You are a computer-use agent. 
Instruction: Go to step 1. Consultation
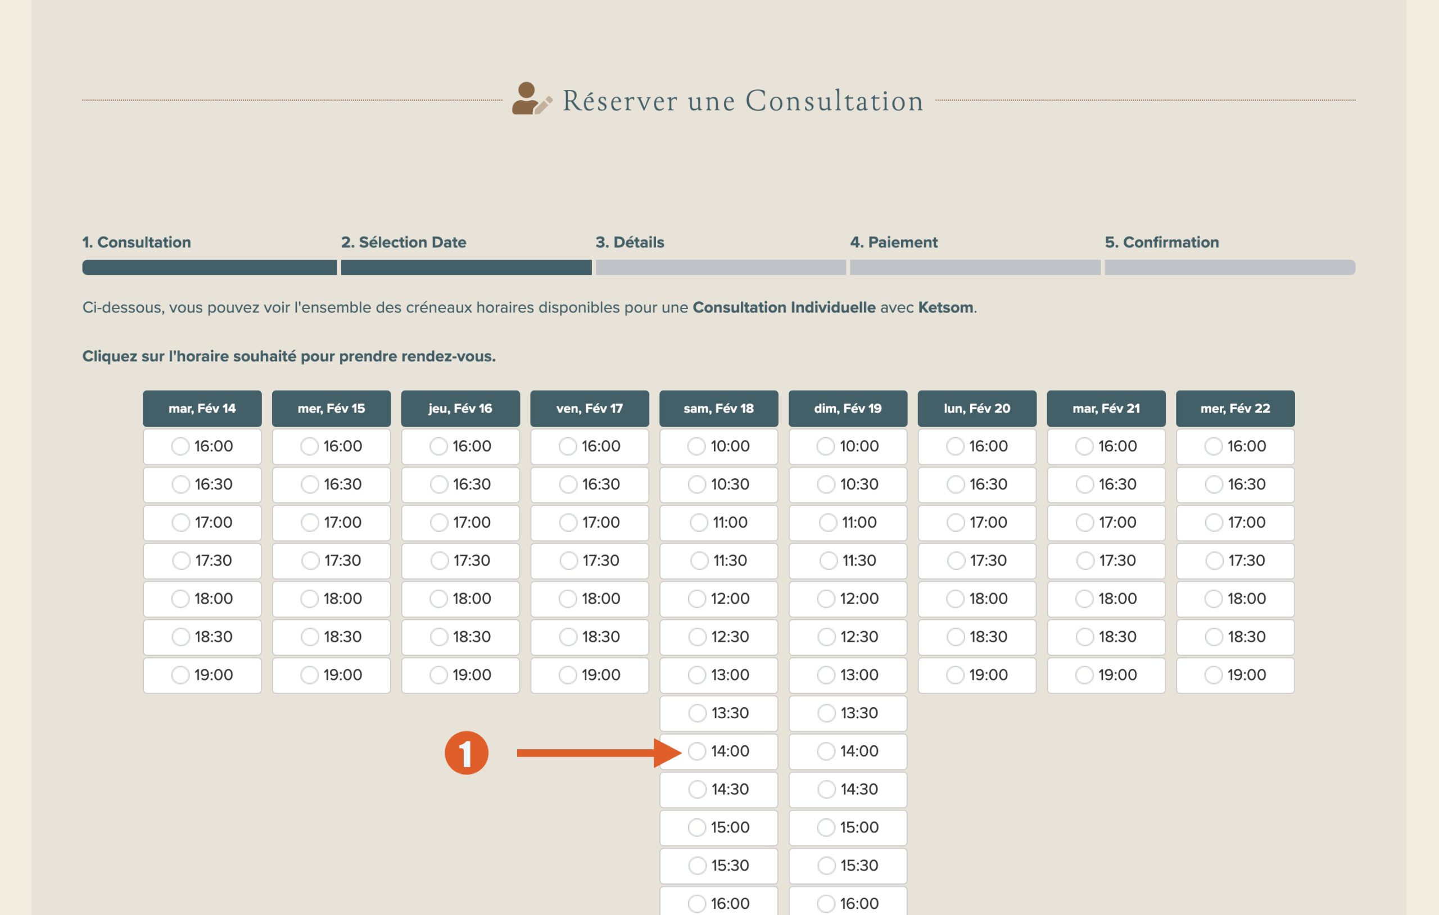tap(136, 242)
